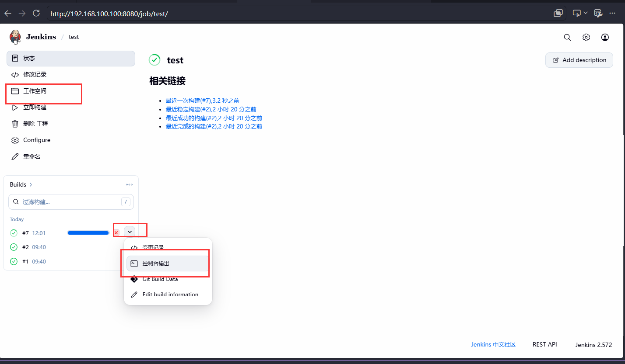Click build #2 success status icon
This screenshot has width=625, height=364.
[14, 247]
